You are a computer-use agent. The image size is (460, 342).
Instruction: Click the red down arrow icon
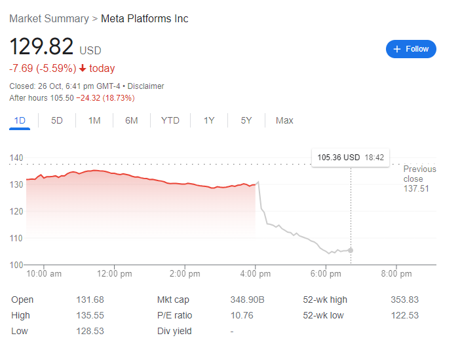tap(83, 69)
